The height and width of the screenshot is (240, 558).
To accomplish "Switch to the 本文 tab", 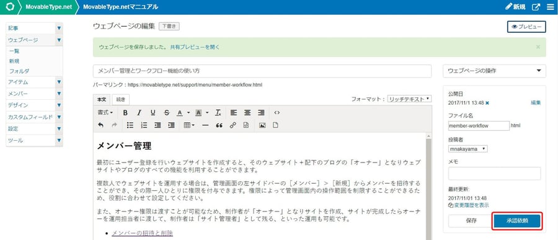I will tap(102, 99).
